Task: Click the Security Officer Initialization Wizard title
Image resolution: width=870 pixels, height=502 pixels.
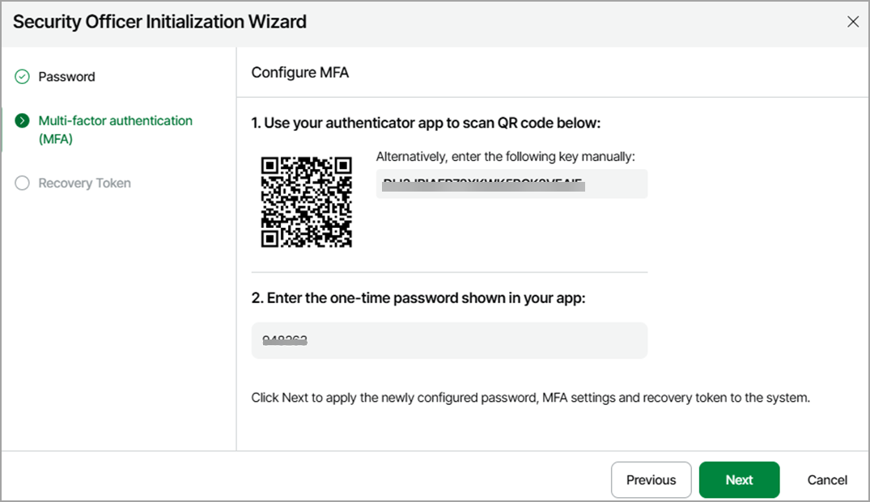Action: 159,22
